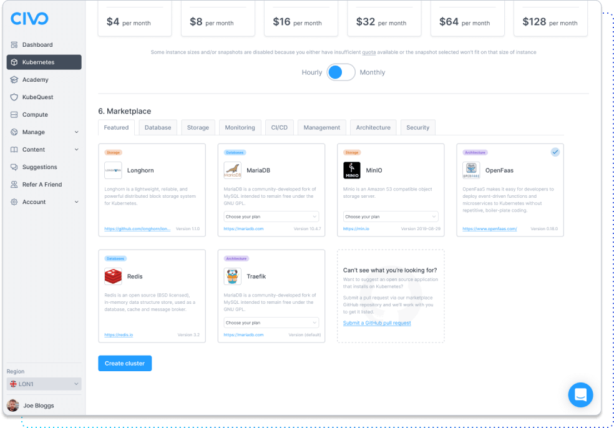The height and width of the screenshot is (428, 614).
Task: Select the $64 per month instance card
Action: [x=467, y=18]
